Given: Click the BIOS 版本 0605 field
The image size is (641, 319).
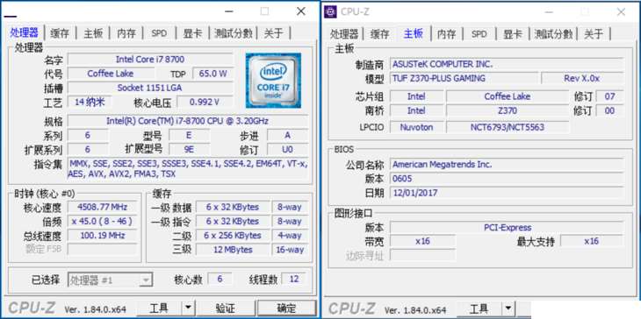Looking at the screenshot, I should (507, 178).
